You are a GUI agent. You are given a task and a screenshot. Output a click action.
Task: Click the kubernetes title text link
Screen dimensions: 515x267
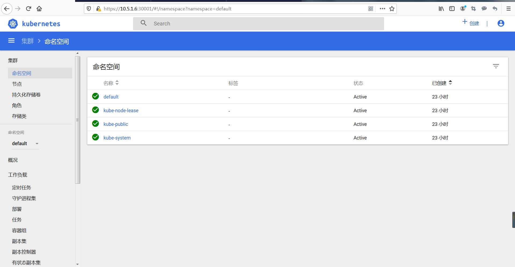pyautogui.click(x=41, y=24)
